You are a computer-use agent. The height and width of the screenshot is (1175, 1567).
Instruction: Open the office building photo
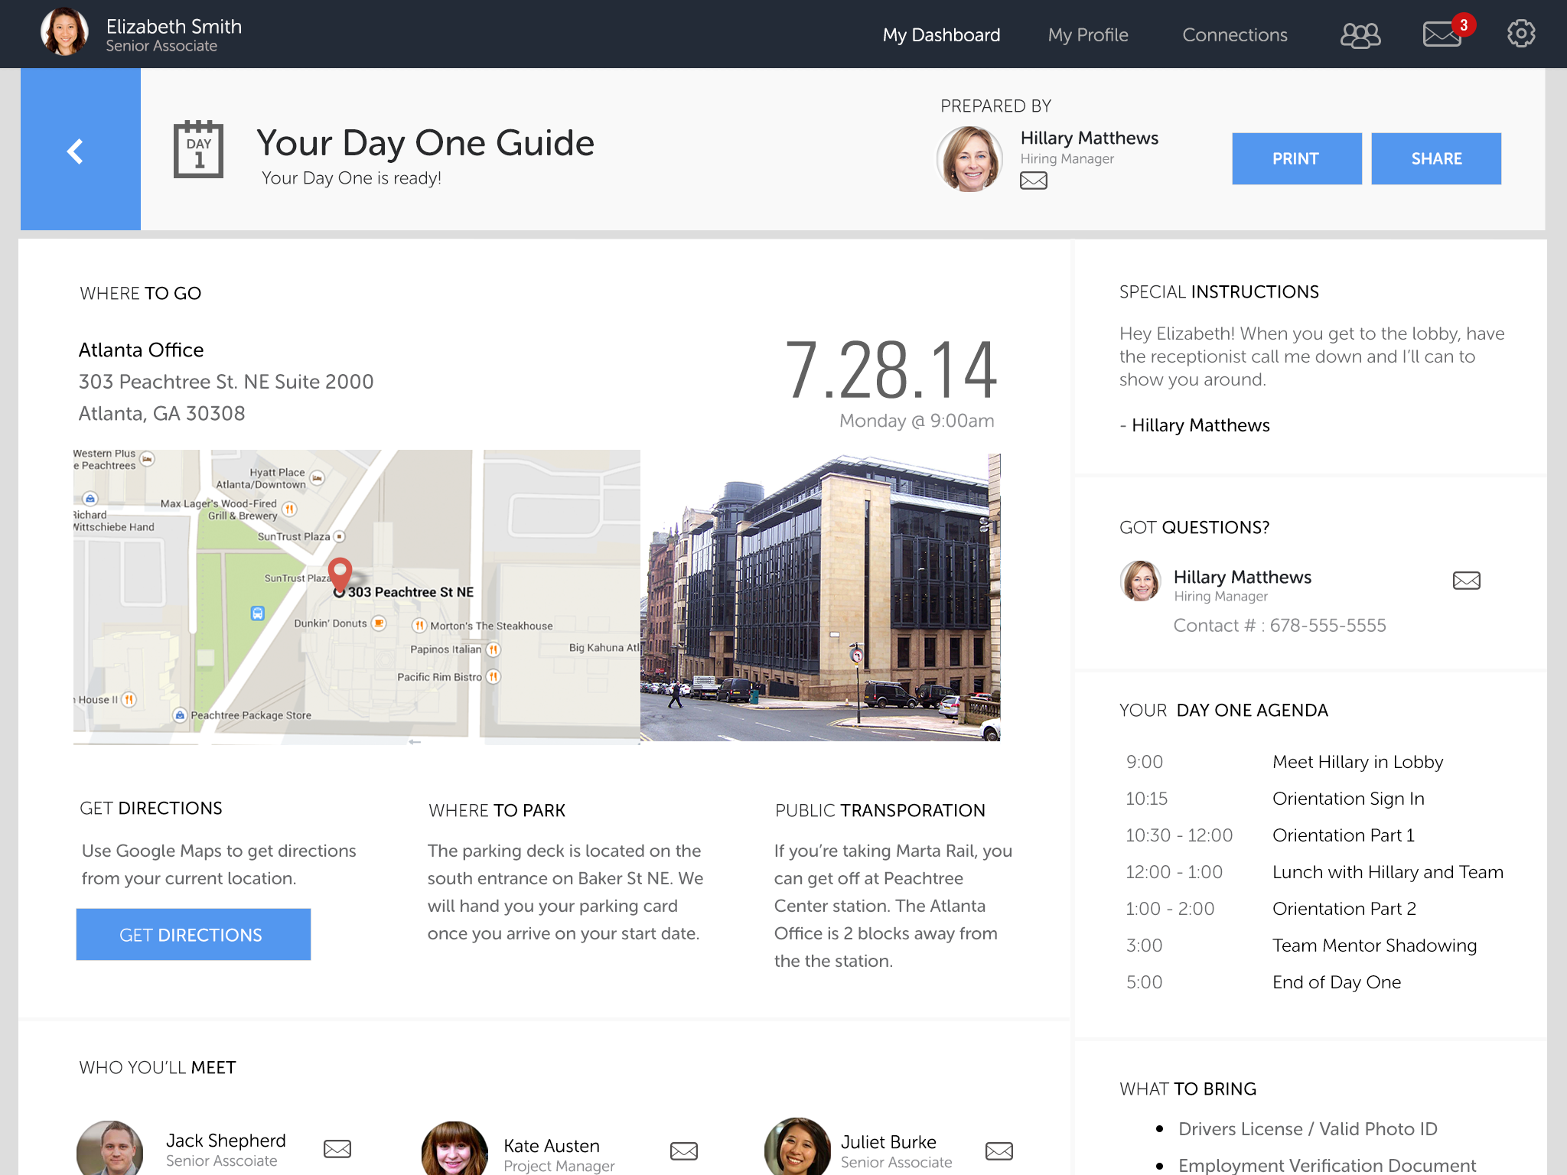coord(820,597)
